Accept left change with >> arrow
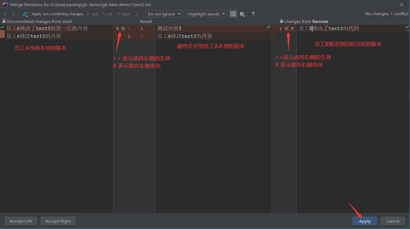 tap(123, 28)
